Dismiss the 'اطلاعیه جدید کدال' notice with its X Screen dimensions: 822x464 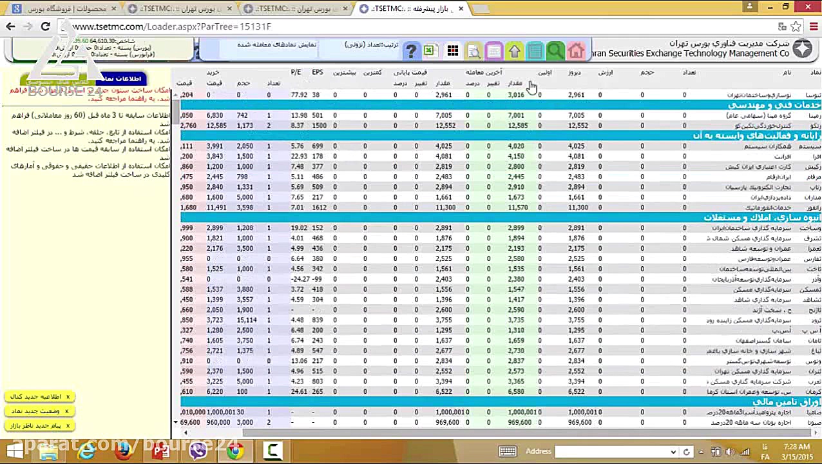pos(68,397)
